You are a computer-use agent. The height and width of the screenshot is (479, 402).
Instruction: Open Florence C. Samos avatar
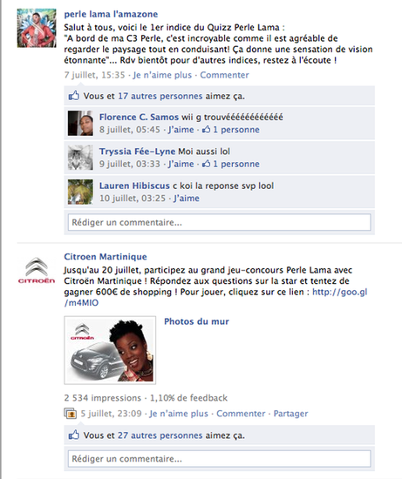(80, 124)
